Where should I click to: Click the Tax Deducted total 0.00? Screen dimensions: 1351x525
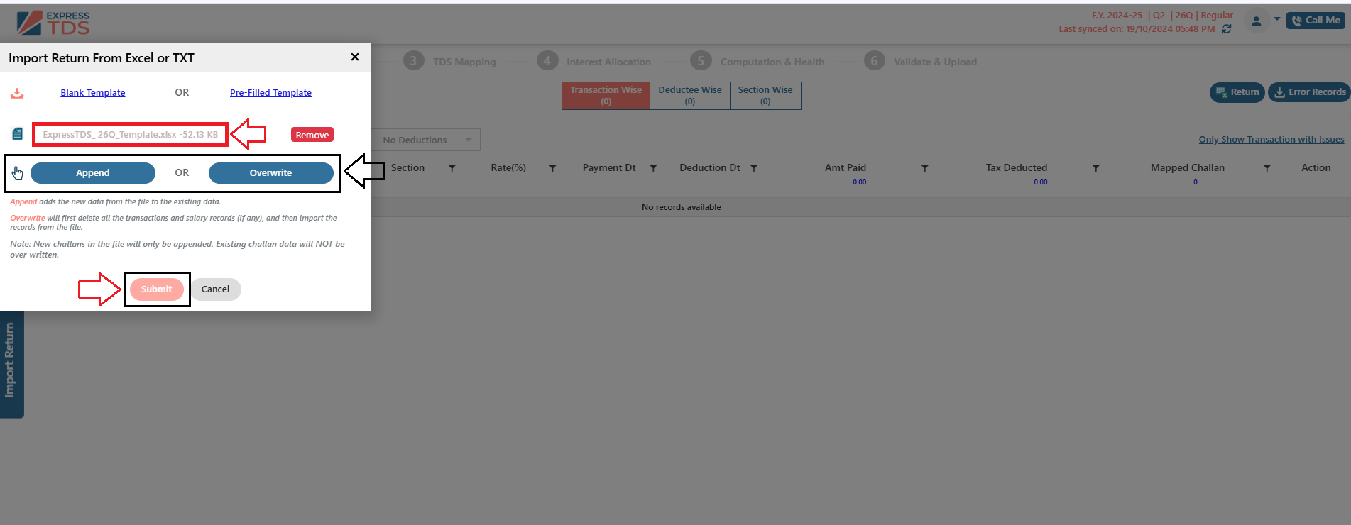tap(1040, 182)
